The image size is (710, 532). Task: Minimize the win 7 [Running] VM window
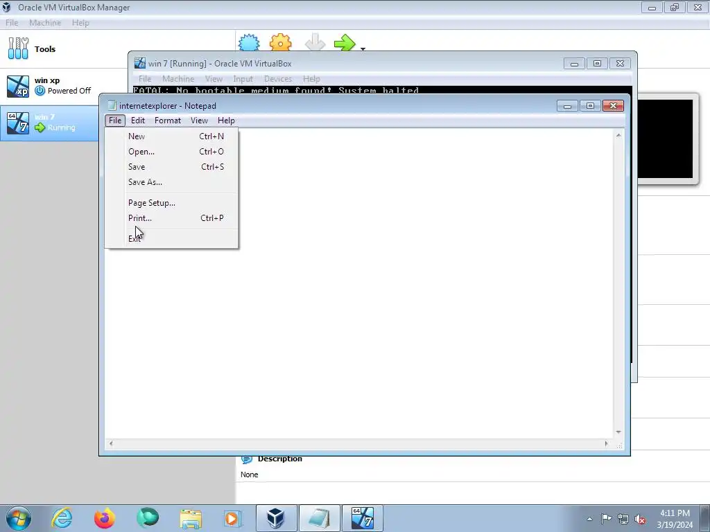point(575,64)
